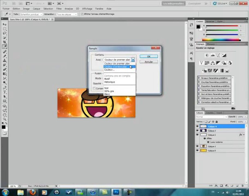Toggle Afficher l'anneau d'échantillonnage checkbox

(82, 14)
